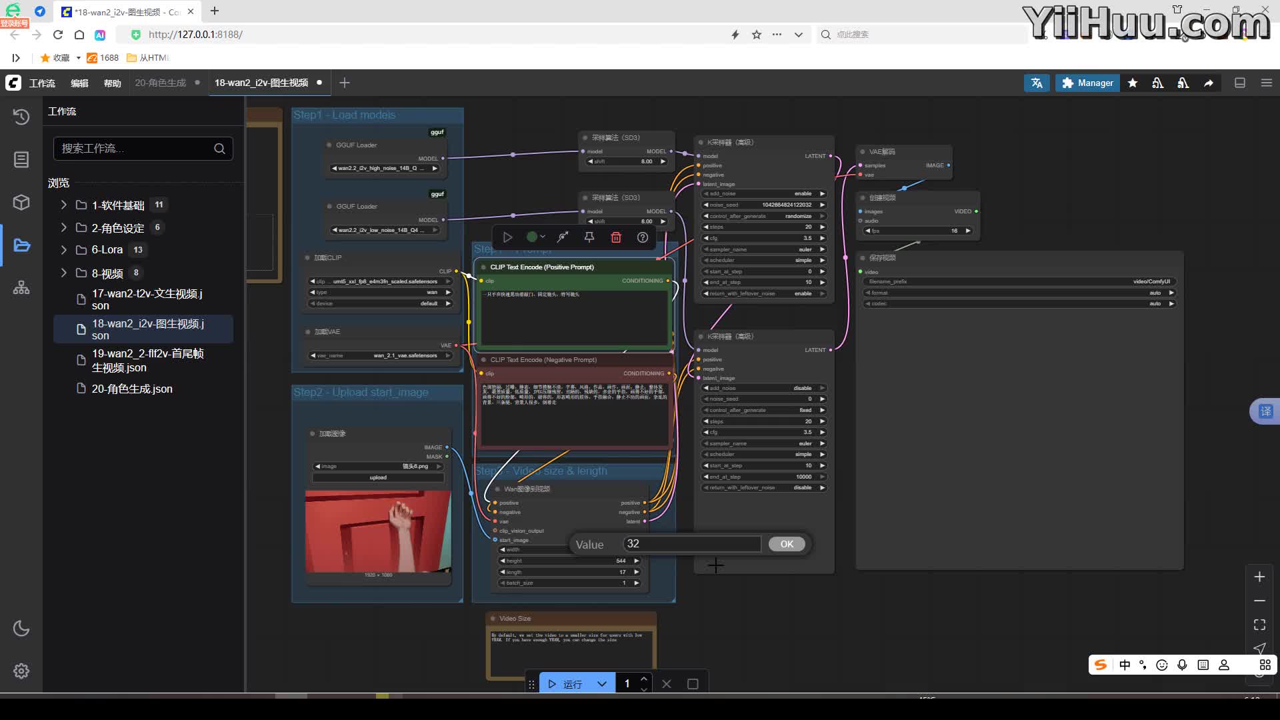Click the pin icon in node toolbar

click(589, 237)
